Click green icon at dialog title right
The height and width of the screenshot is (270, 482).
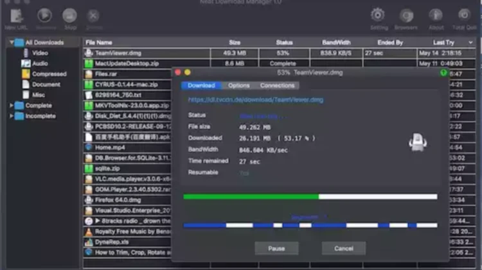click(443, 72)
